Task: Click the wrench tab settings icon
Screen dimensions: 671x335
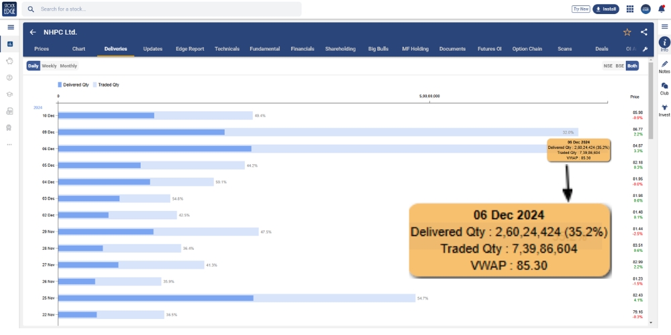Action: 645,49
